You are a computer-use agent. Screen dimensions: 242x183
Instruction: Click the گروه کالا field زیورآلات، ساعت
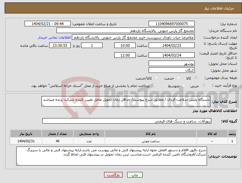tap(127, 121)
